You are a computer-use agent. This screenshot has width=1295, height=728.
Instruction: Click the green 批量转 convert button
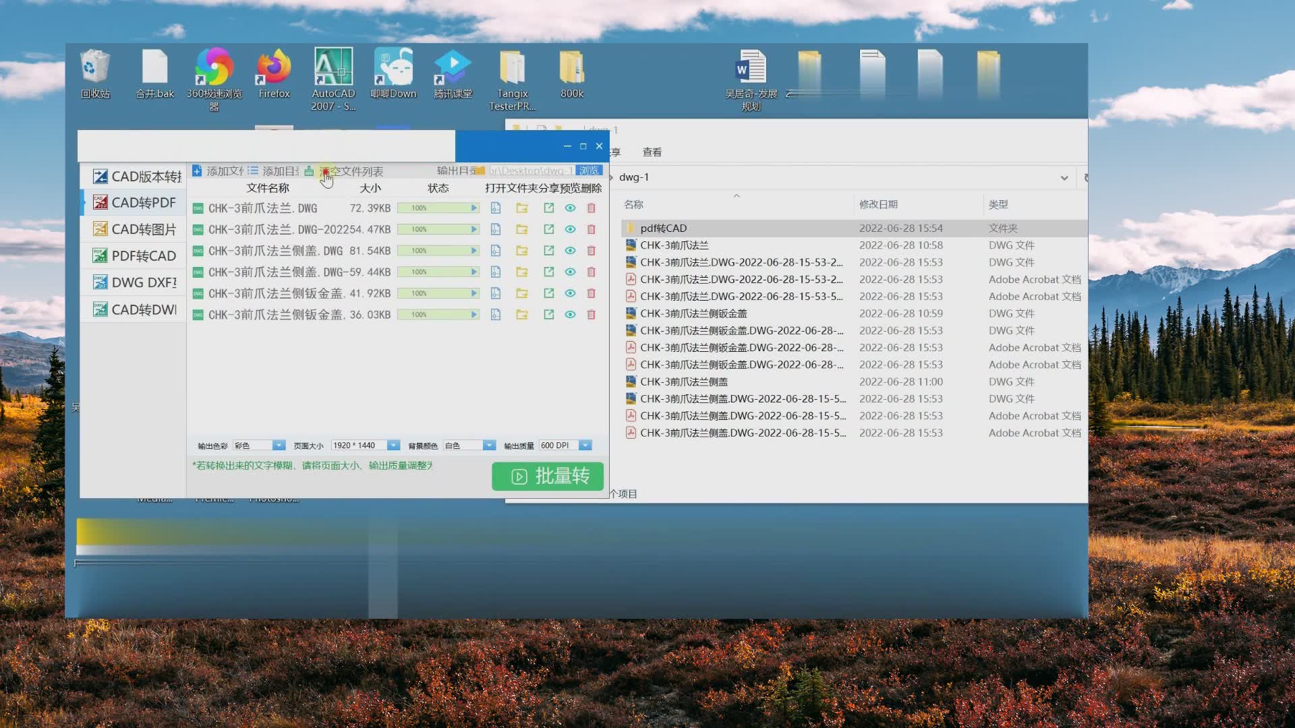[547, 477]
